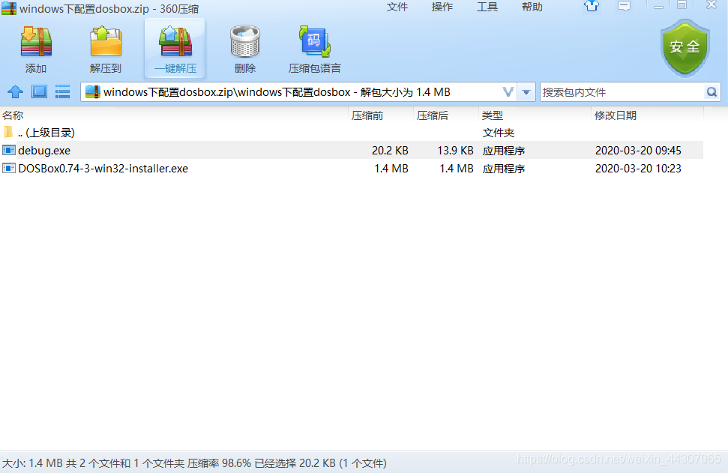Expand the path history dropdown arrow
The image size is (728, 473).
pyautogui.click(x=526, y=92)
